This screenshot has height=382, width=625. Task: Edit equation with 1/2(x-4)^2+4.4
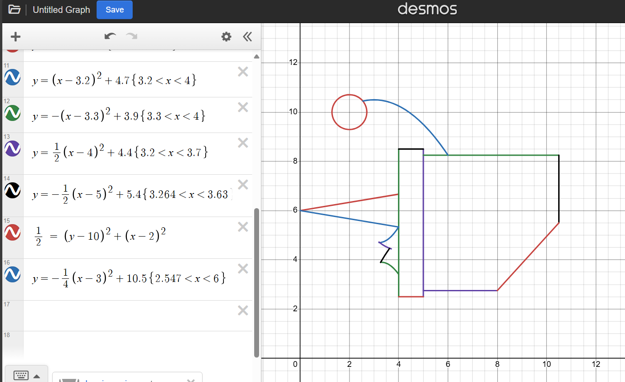coord(120,152)
